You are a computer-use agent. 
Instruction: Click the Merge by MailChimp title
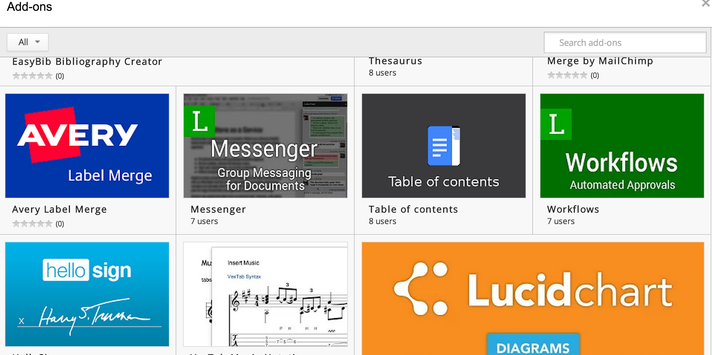[x=600, y=61]
